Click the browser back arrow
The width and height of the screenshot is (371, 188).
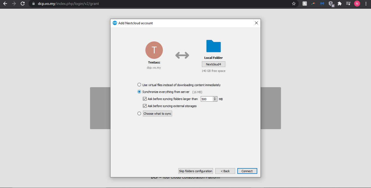click(x=5, y=4)
